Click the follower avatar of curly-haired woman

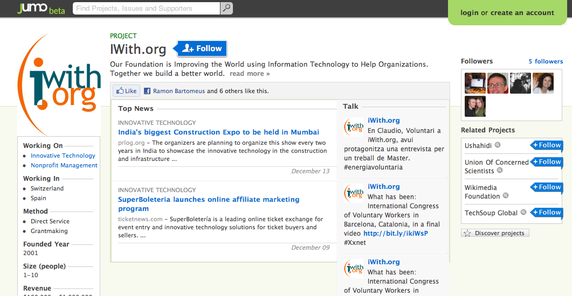(543, 83)
